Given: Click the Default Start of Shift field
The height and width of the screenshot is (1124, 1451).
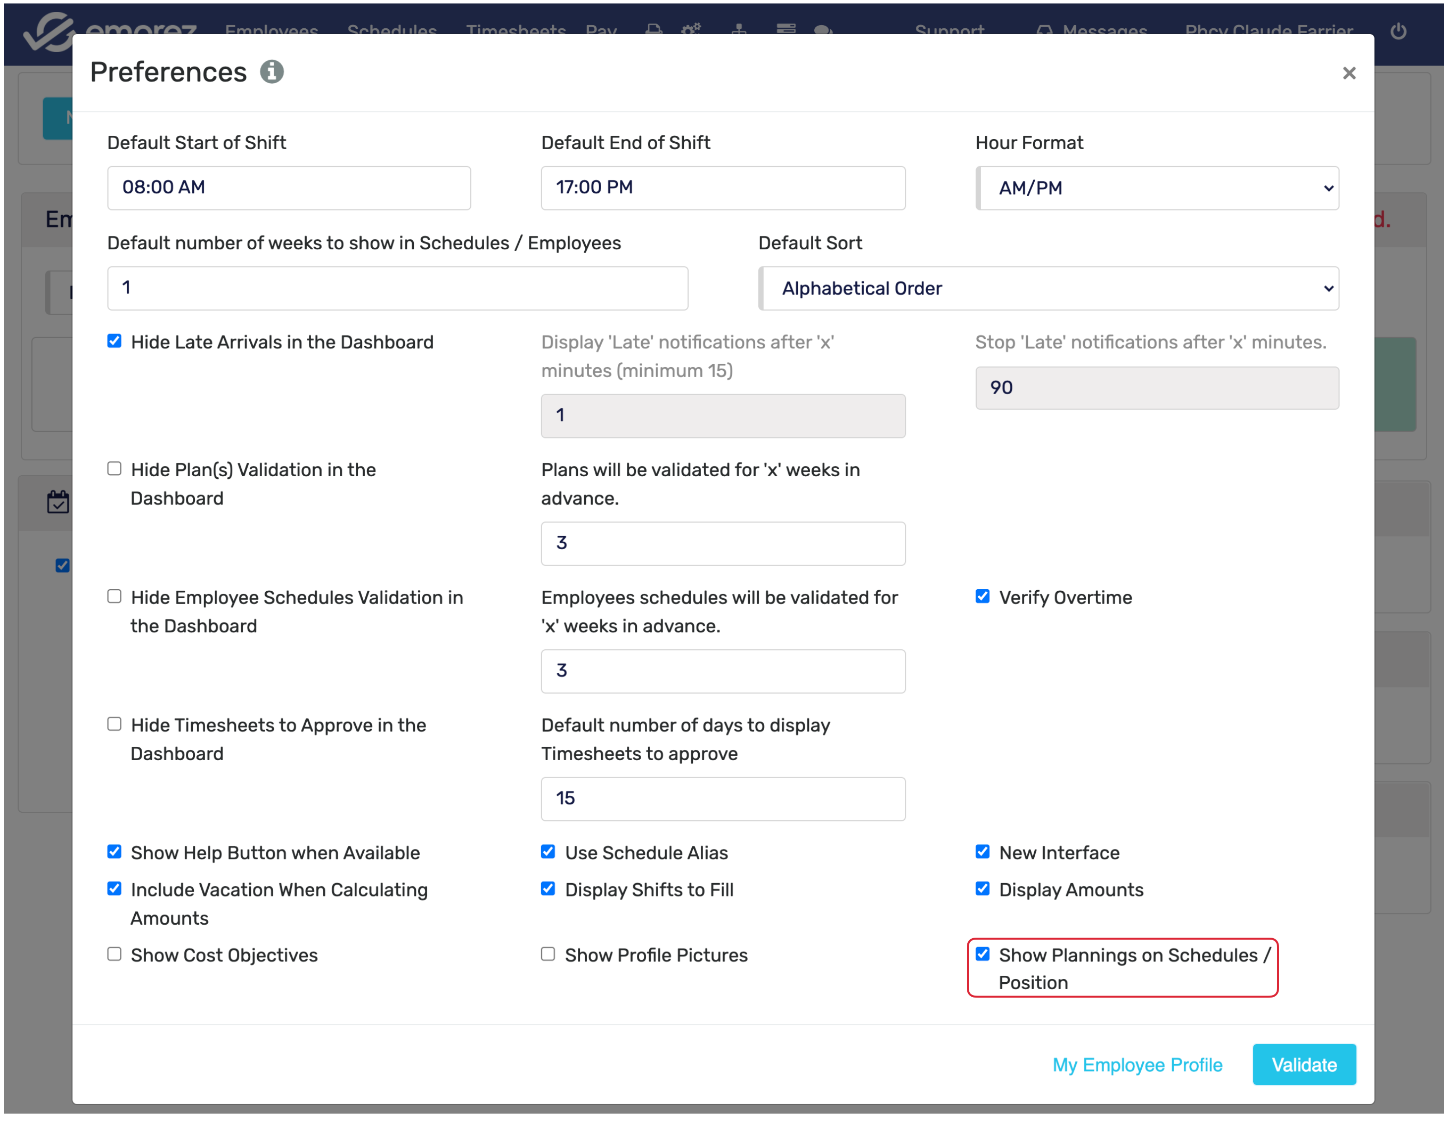Looking at the screenshot, I should coord(289,188).
